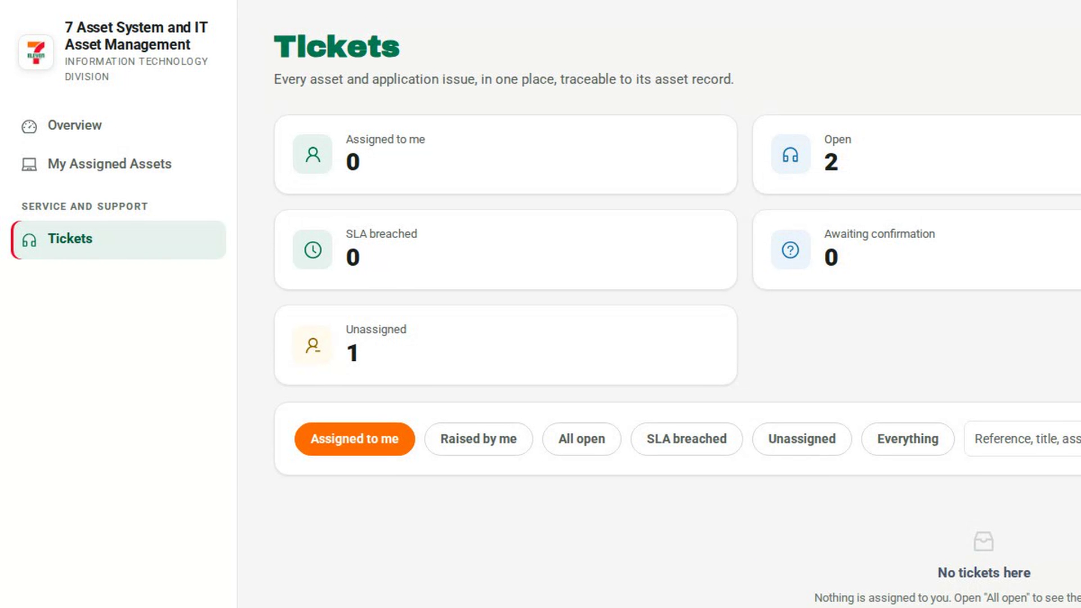This screenshot has height=608, width=1081.
Task: Click the 7-Eleven logo icon
Action: tap(36, 52)
